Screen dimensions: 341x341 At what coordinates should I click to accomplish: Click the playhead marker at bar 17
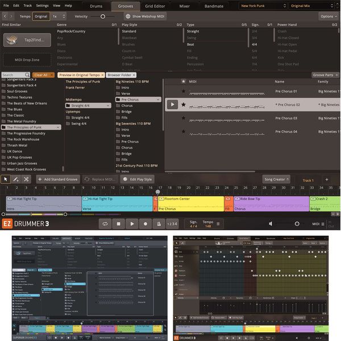click(158, 192)
